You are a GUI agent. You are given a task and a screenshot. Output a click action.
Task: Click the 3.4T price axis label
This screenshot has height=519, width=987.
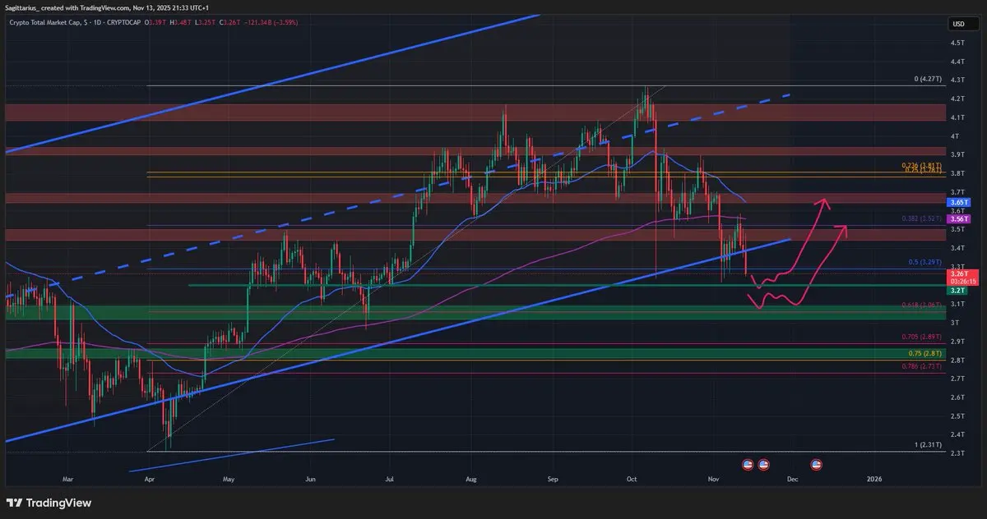pos(957,248)
